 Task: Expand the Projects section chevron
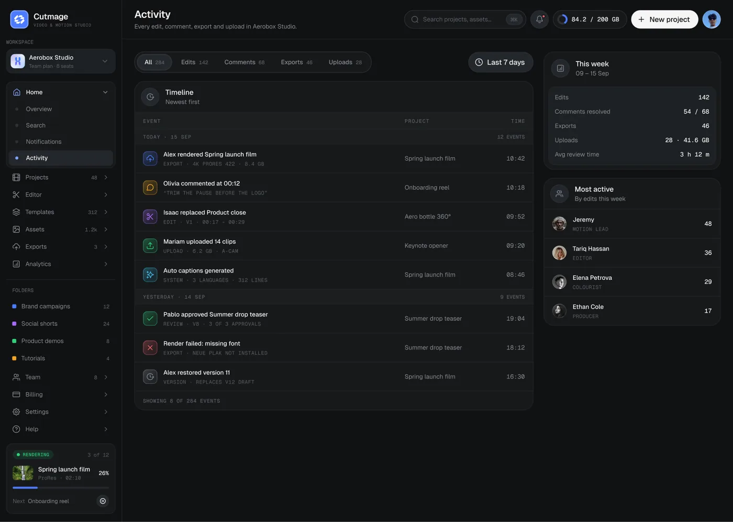pyautogui.click(x=106, y=178)
